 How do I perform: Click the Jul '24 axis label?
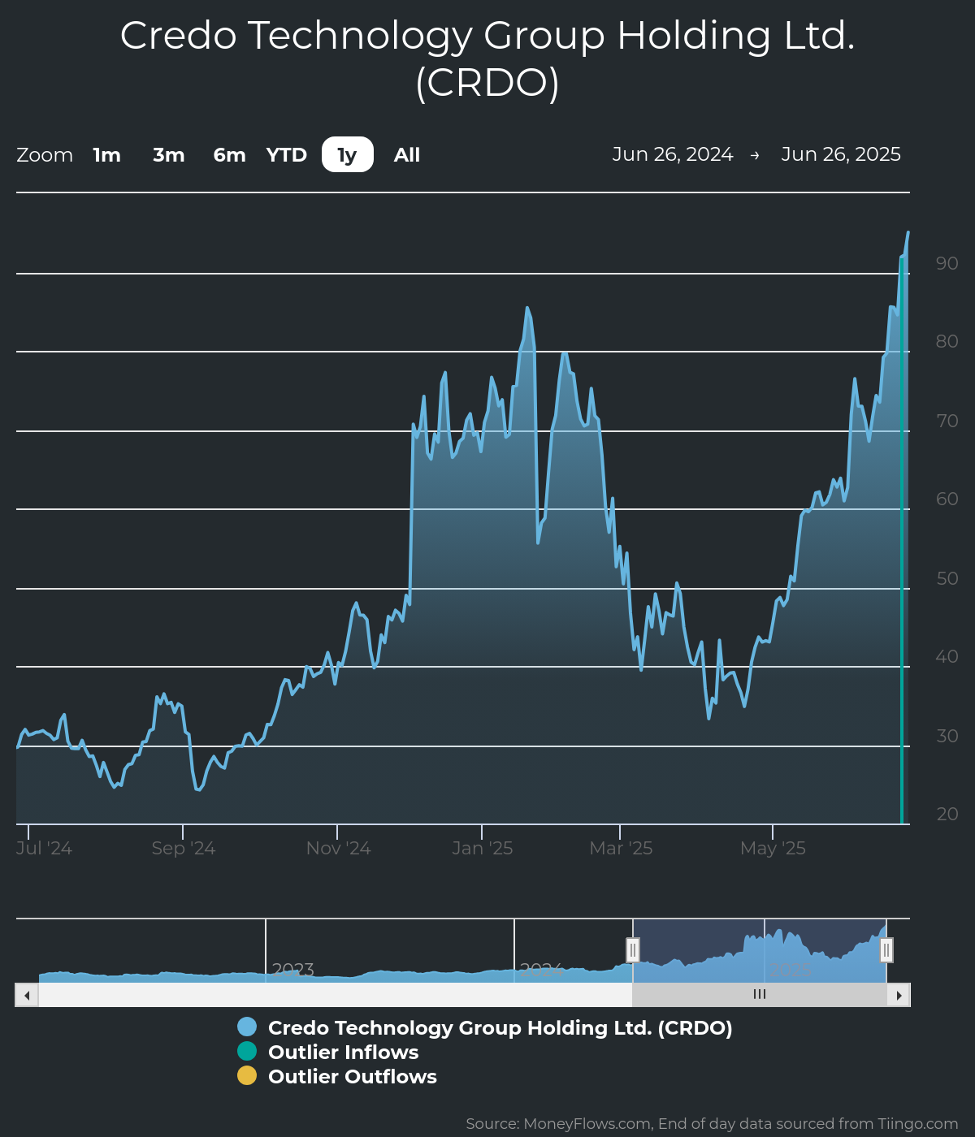pos(44,849)
